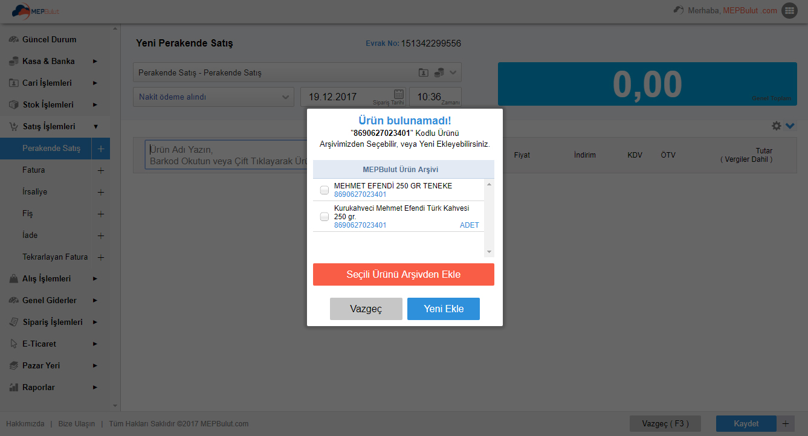The width and height of the screenshot is (808, 436).
Task: Add new Perakende Satış with plus icon
Action: (x=101, y=149)
